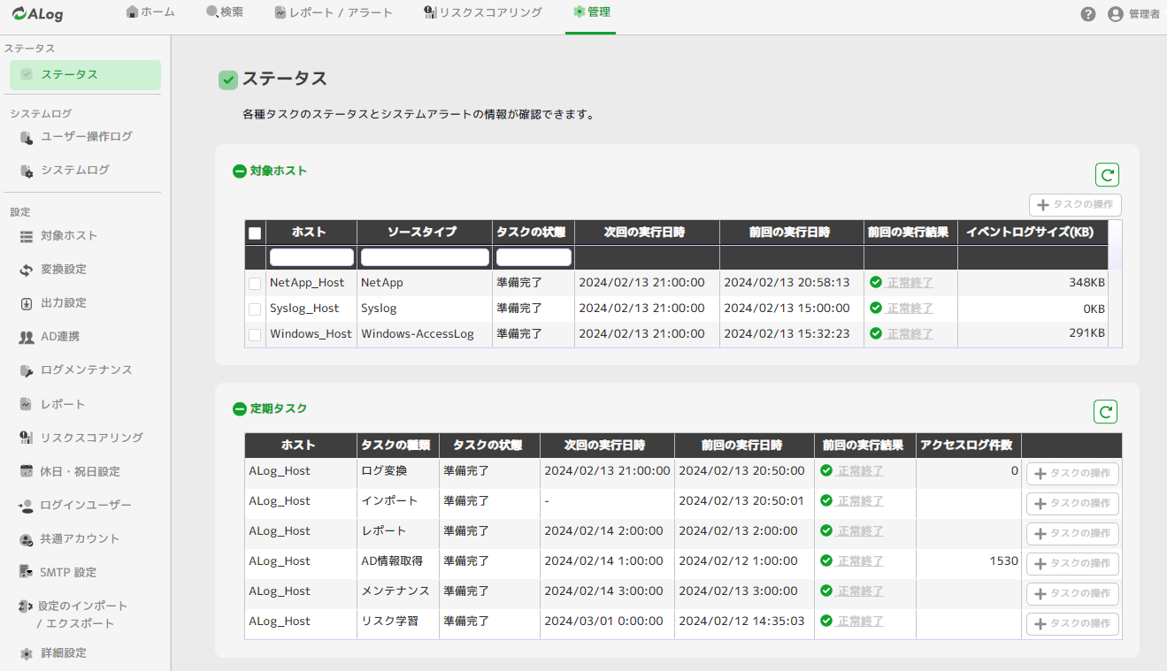
Task: Select ステータス in the sidebar
Action: (x=85, y=75)
